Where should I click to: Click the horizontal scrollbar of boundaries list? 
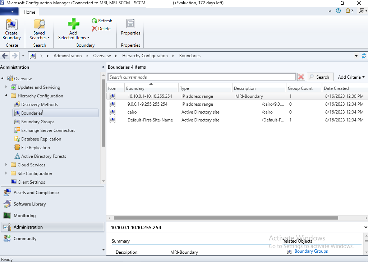pos(226,218)
